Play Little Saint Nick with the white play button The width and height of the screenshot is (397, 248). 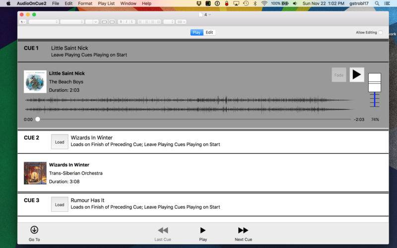pyautogui.click(x=357, y=75)
